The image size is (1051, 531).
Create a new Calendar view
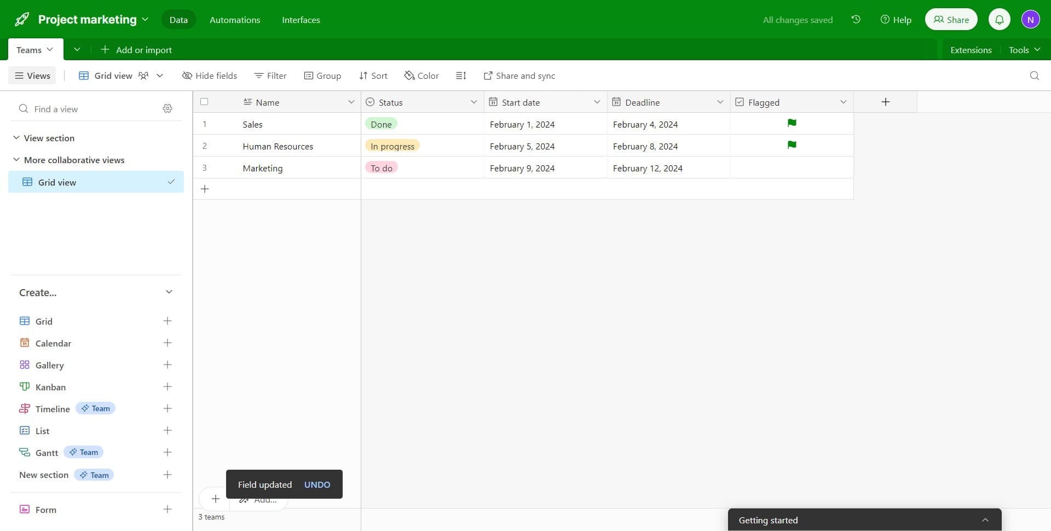[168, 343]
